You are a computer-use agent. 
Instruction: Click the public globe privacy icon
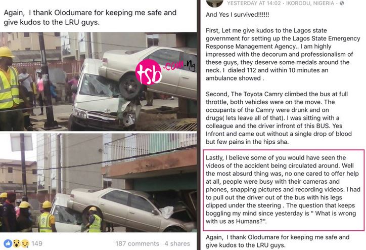[342, 3]
